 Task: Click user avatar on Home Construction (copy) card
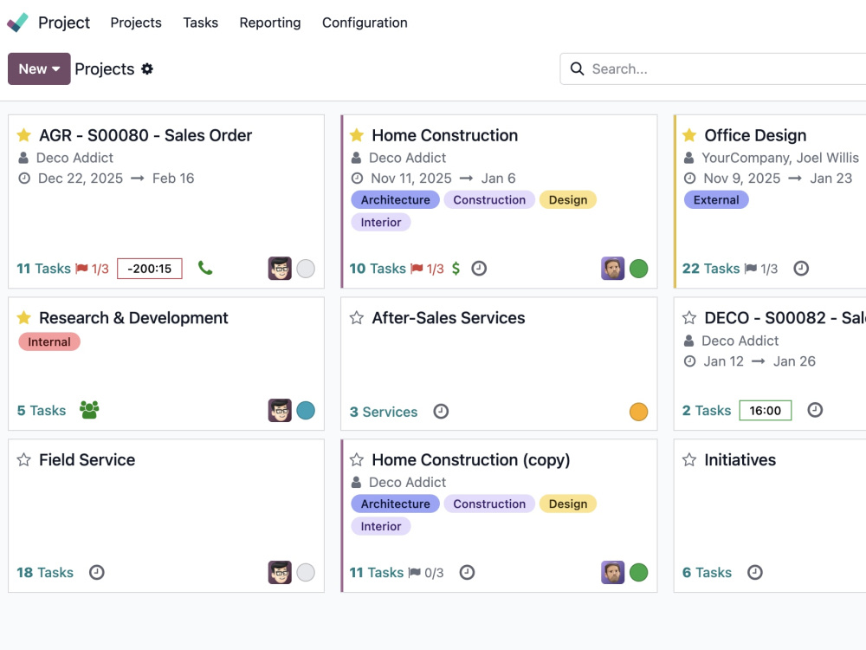(x=612, y=573)
